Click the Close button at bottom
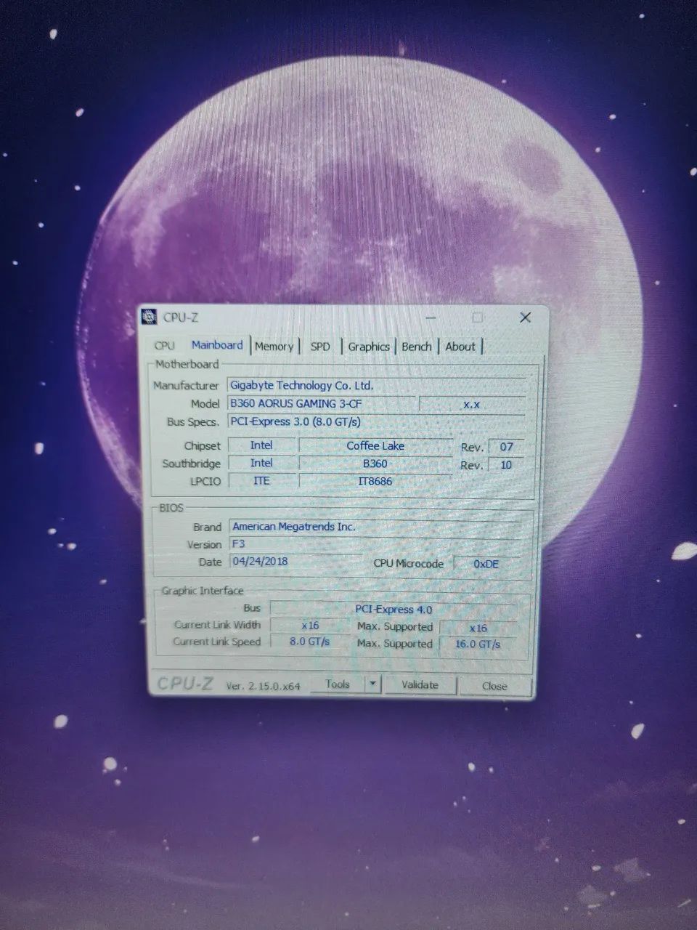This screenshot has width=697, height=930. click(x=494, y=686)
